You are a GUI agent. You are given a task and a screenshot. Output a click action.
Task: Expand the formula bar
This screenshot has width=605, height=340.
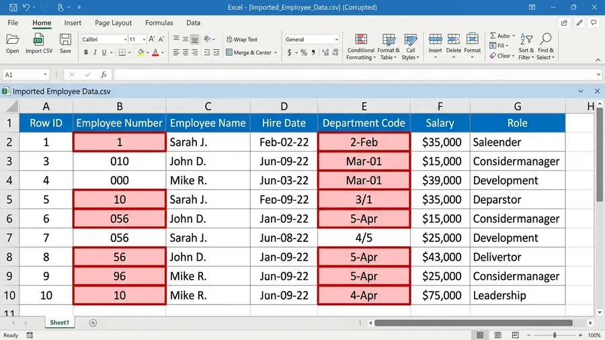click(x=598, y=75)
